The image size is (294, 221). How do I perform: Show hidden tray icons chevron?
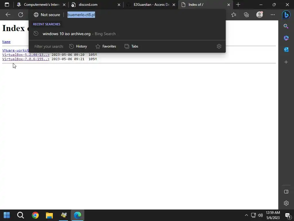(x=246, y=215)
